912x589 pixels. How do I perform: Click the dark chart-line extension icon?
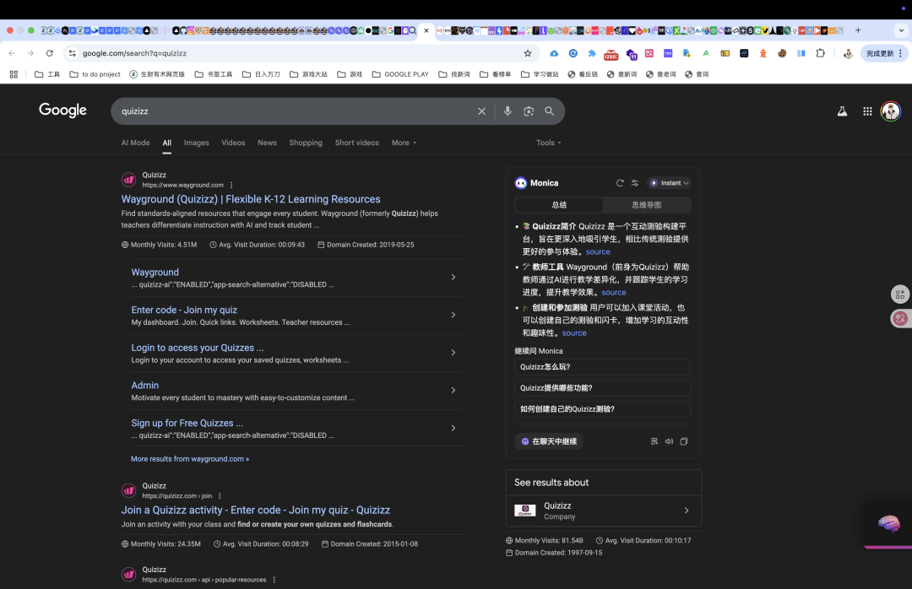point(744,53)
